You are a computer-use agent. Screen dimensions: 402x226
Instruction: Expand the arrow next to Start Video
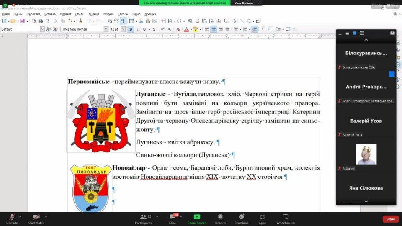pos(46,217)
